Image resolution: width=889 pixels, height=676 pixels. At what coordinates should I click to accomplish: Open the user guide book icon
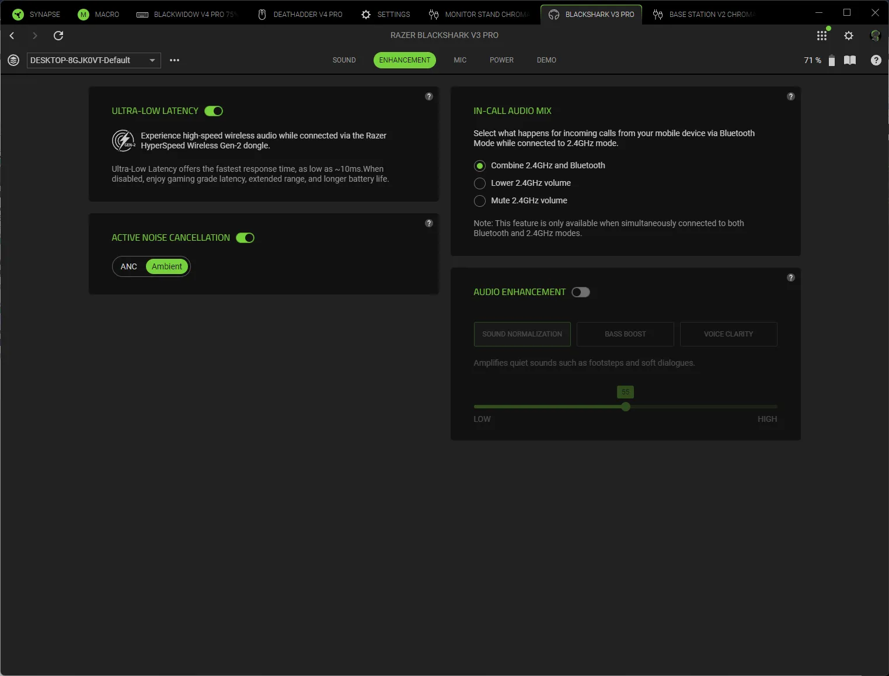tap(850, 60)
